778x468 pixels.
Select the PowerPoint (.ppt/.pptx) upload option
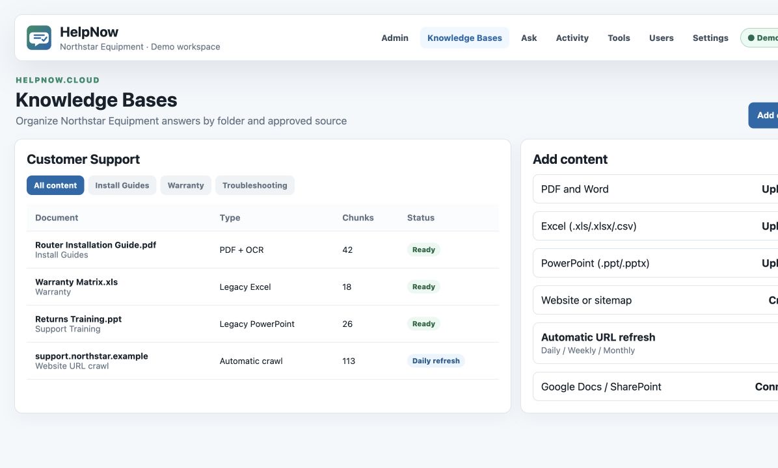656,263
